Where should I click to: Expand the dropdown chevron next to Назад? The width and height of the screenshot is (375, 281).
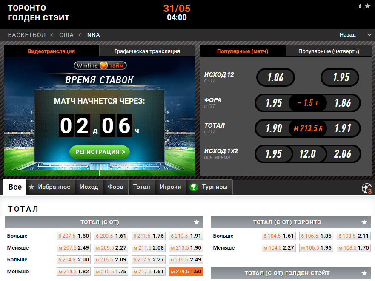point(369,35)
